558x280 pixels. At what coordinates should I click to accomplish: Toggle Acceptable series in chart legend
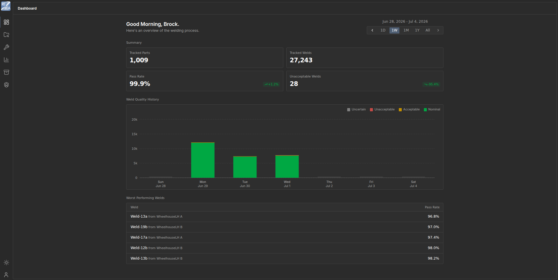(x=409, y=110)
